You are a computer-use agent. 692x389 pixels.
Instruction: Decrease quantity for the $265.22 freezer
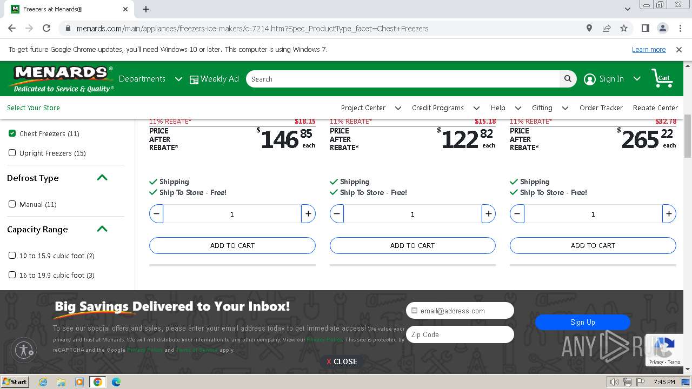(517, 214)
